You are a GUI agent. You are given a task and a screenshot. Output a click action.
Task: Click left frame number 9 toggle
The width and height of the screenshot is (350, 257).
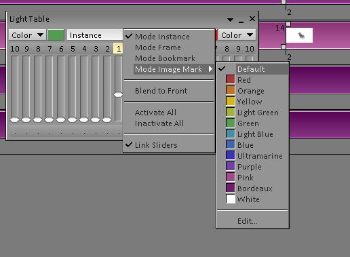click(26, 49)
